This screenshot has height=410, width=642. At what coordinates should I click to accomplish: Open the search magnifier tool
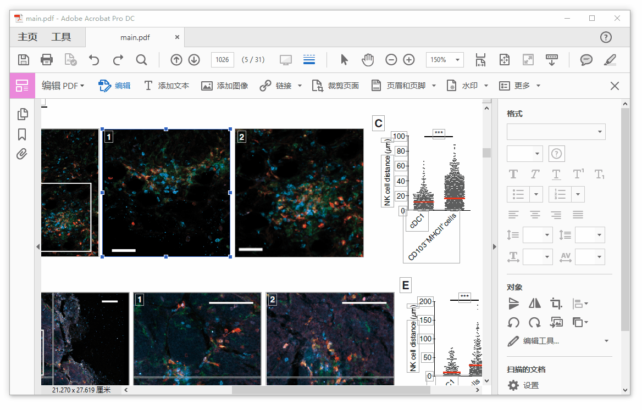[x=141, y=60]
